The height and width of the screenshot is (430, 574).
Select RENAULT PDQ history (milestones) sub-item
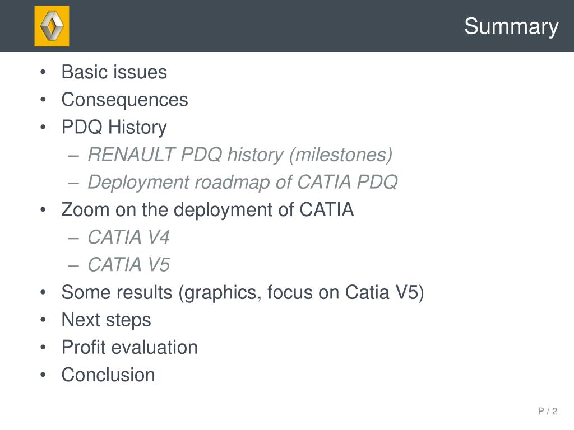click(x=240, y=155)
